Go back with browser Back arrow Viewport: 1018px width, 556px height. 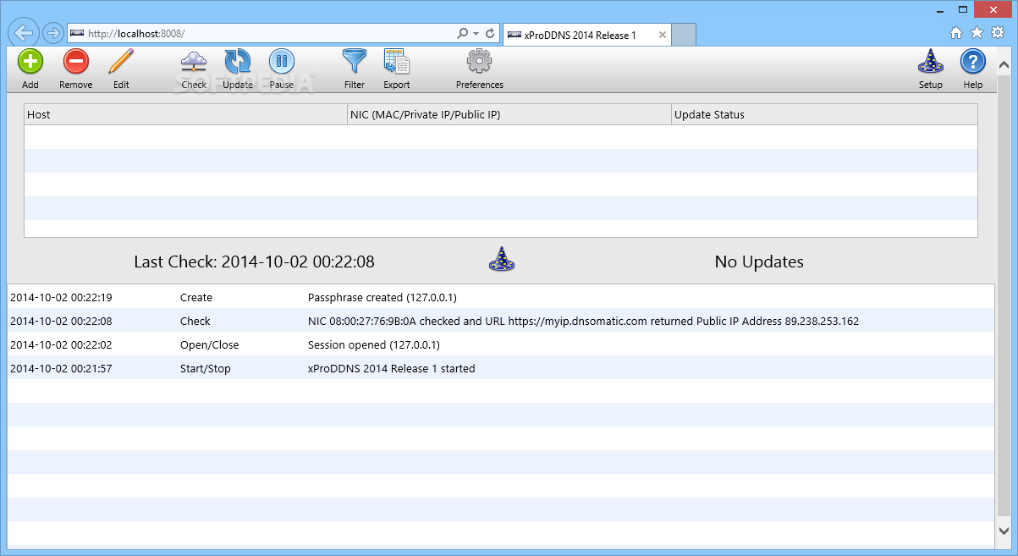(24, 33)
